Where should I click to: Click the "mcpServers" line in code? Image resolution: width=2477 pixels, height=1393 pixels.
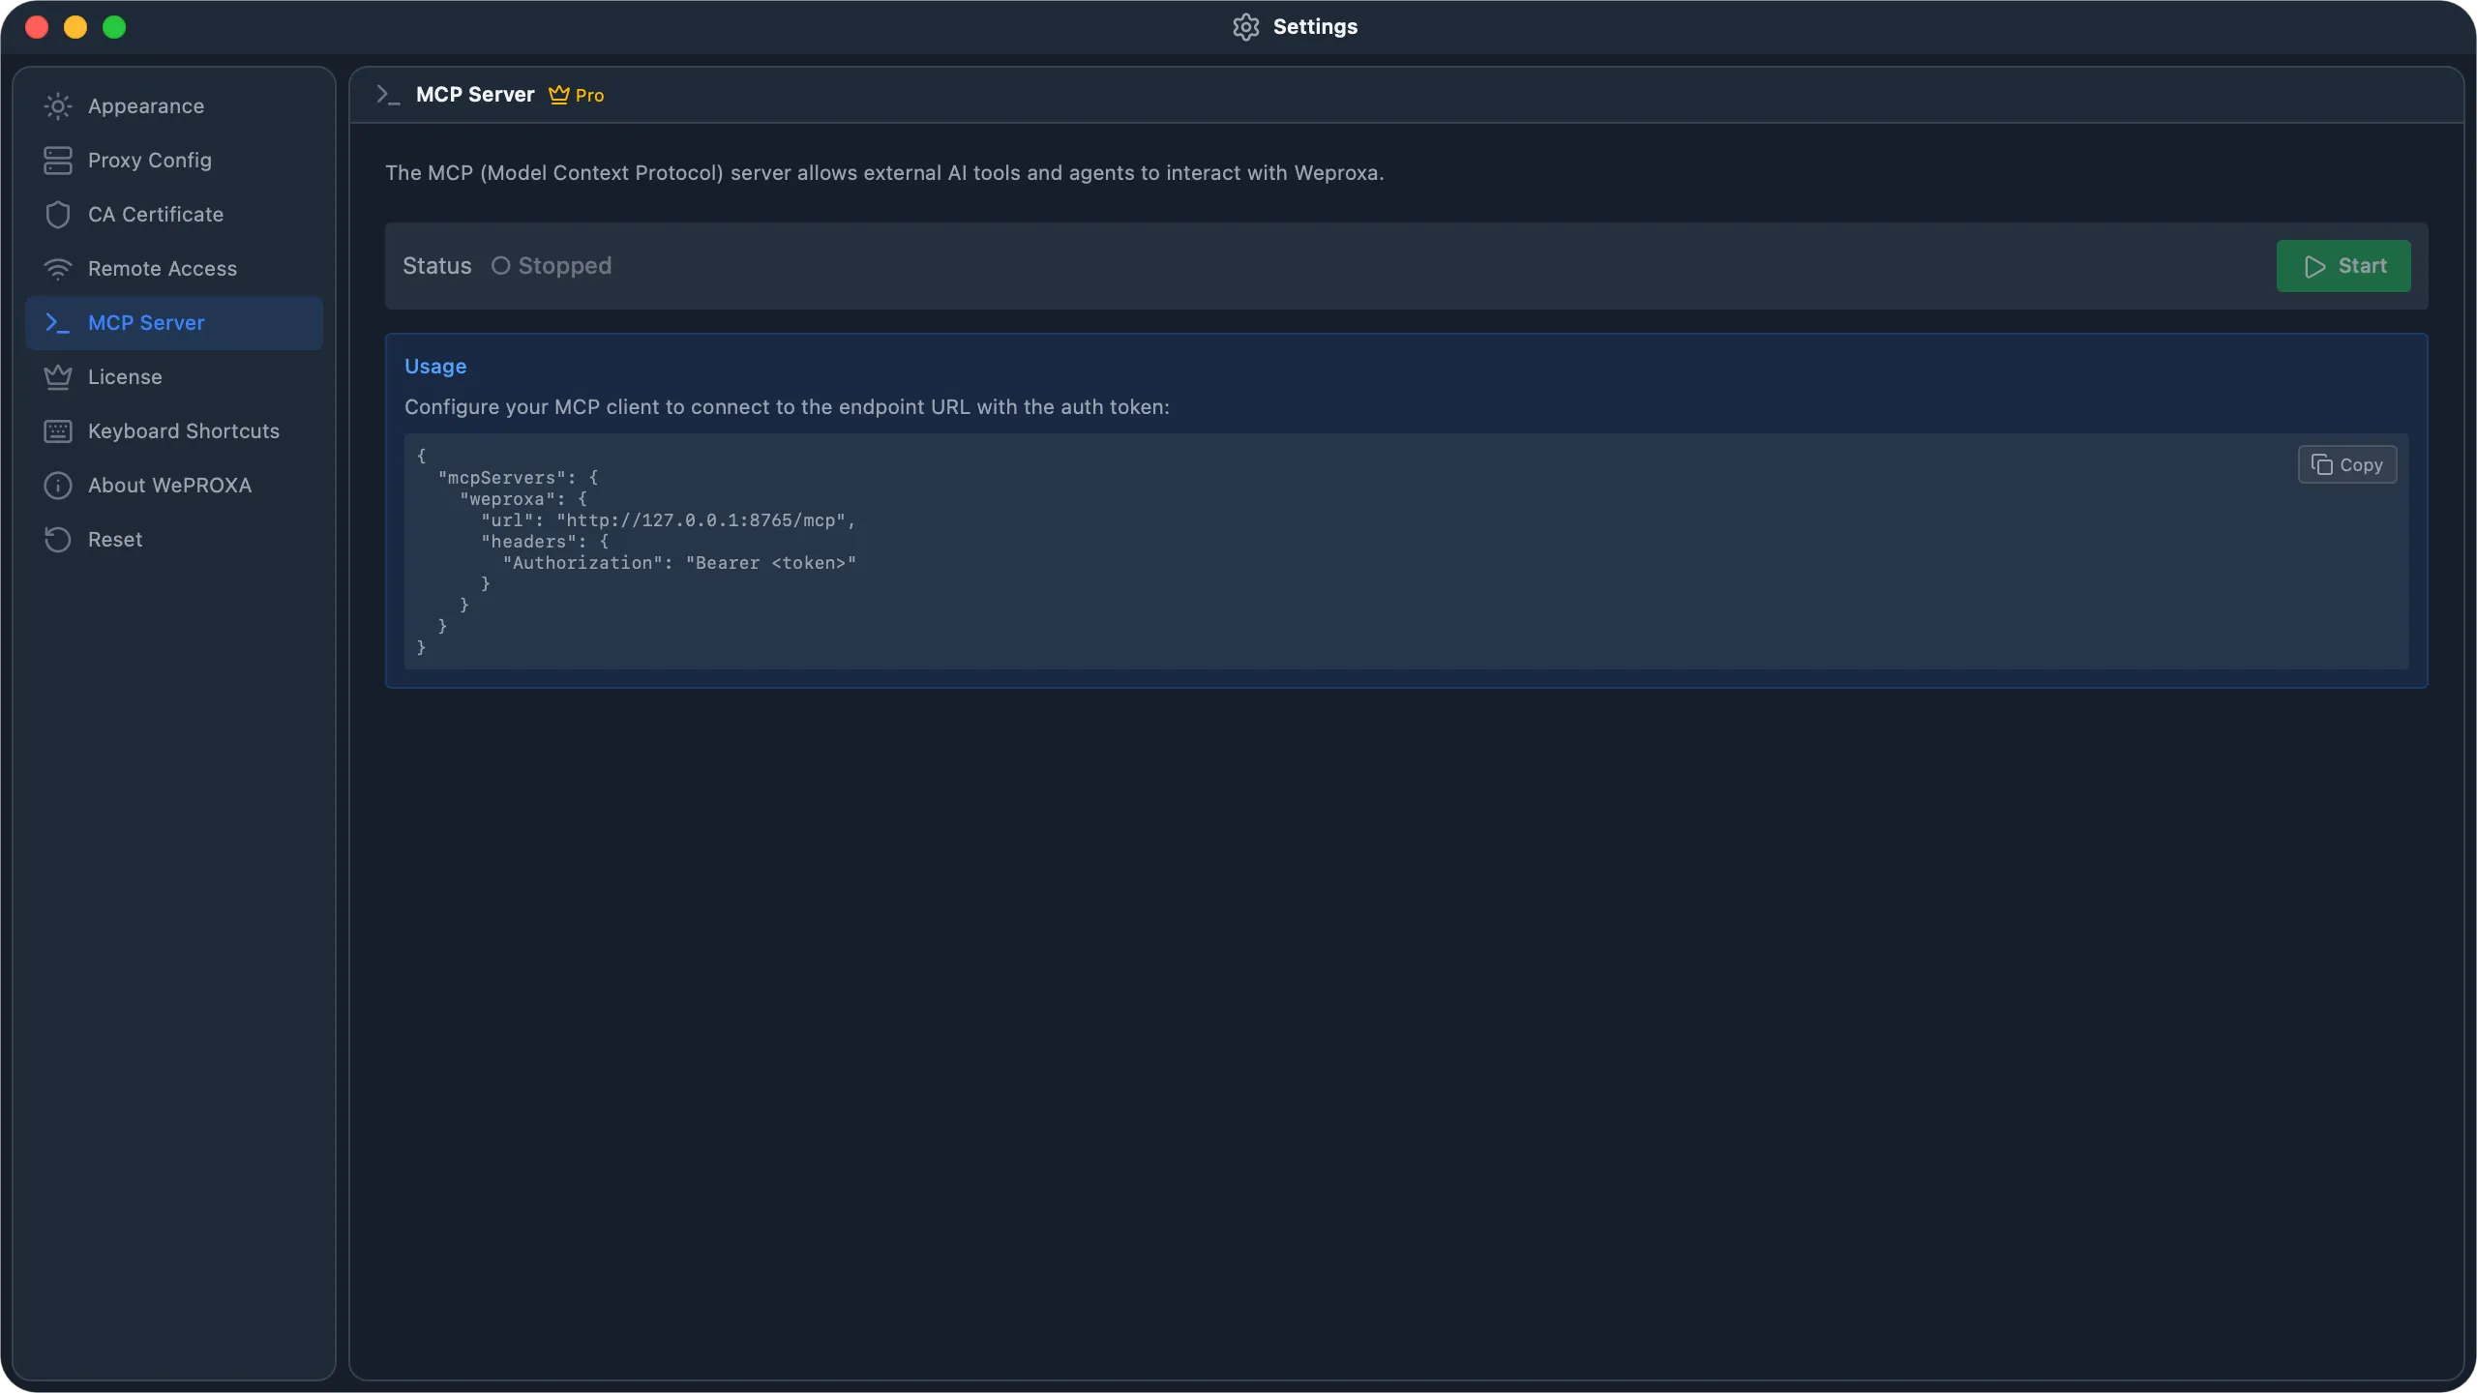click(518, 478)
